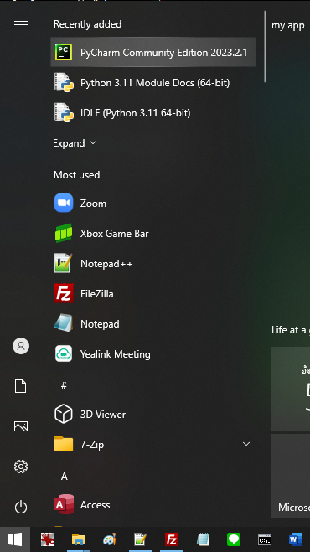Open Notepad from the taskbar
This screenshot has height=552, width=310.
coord(203,539)
